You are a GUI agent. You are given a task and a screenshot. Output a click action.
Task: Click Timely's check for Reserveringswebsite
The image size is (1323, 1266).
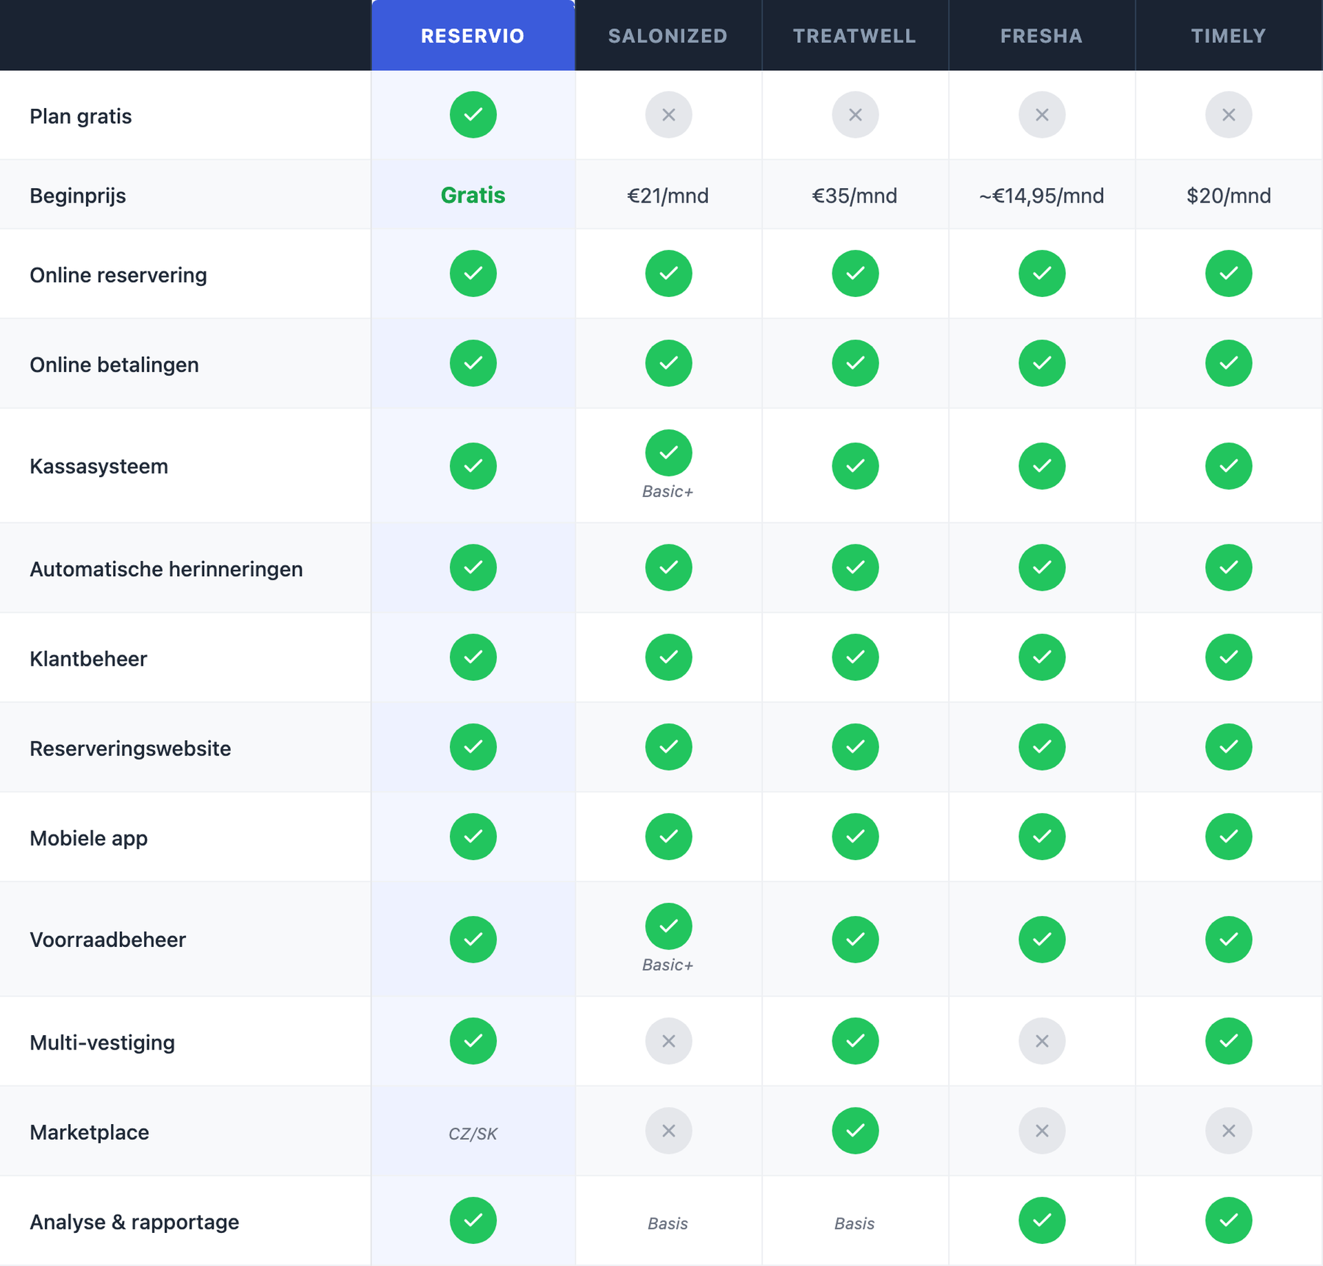(x=1229, y=746)
